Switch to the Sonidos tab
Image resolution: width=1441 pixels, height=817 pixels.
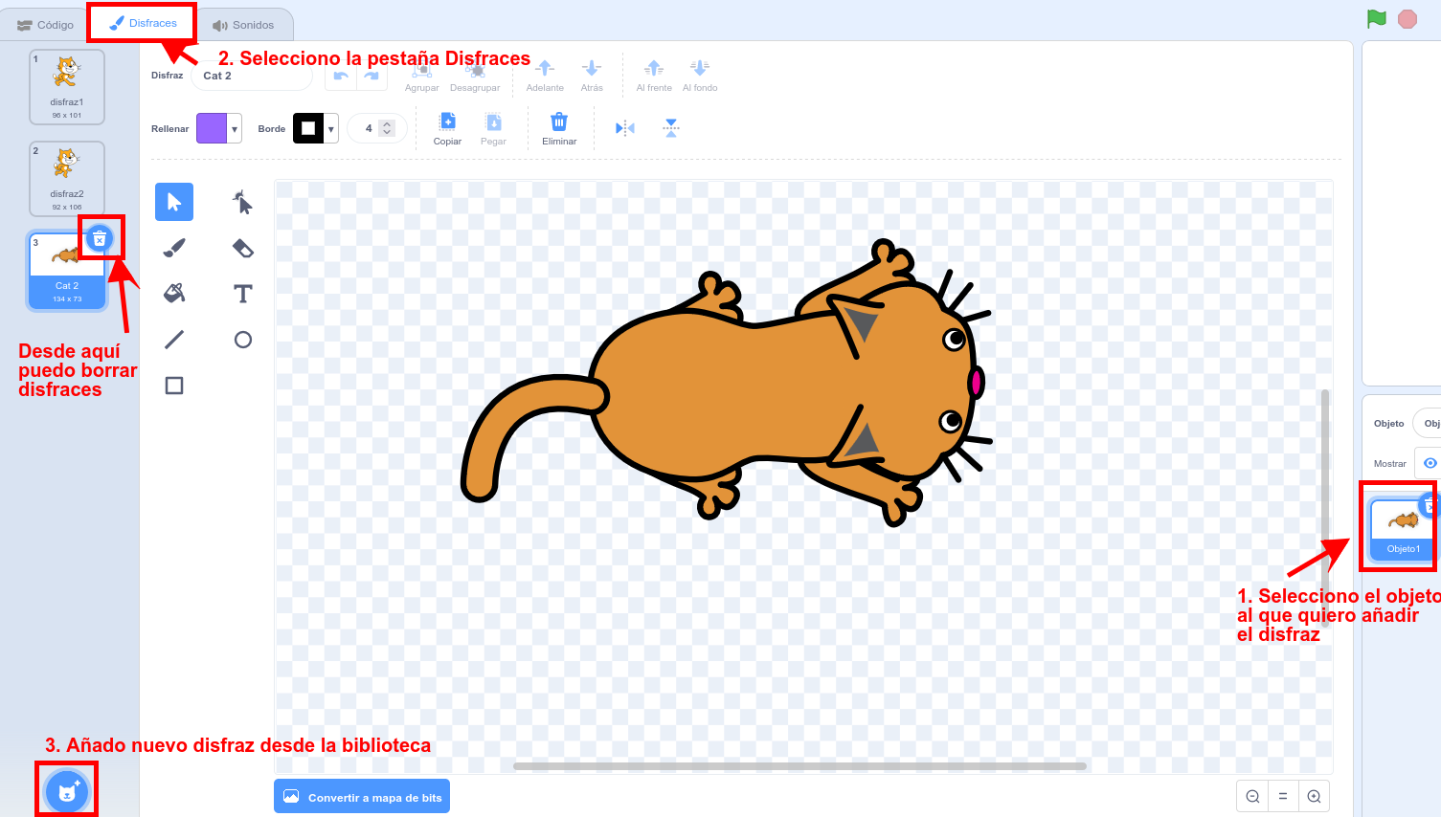click(243, 25)
